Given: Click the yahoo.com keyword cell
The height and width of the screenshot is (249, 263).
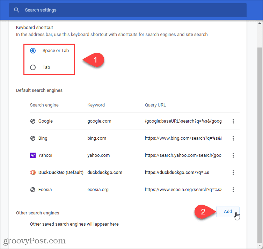Looking at the screenshot, I should click(x=98, y=155).
